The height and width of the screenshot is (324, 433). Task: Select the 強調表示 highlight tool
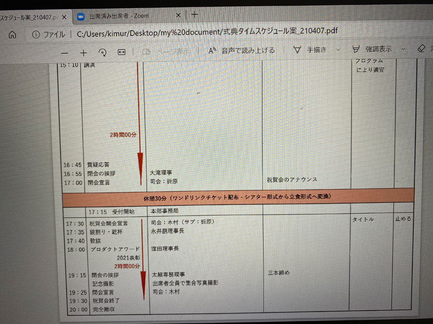(372, 49)
